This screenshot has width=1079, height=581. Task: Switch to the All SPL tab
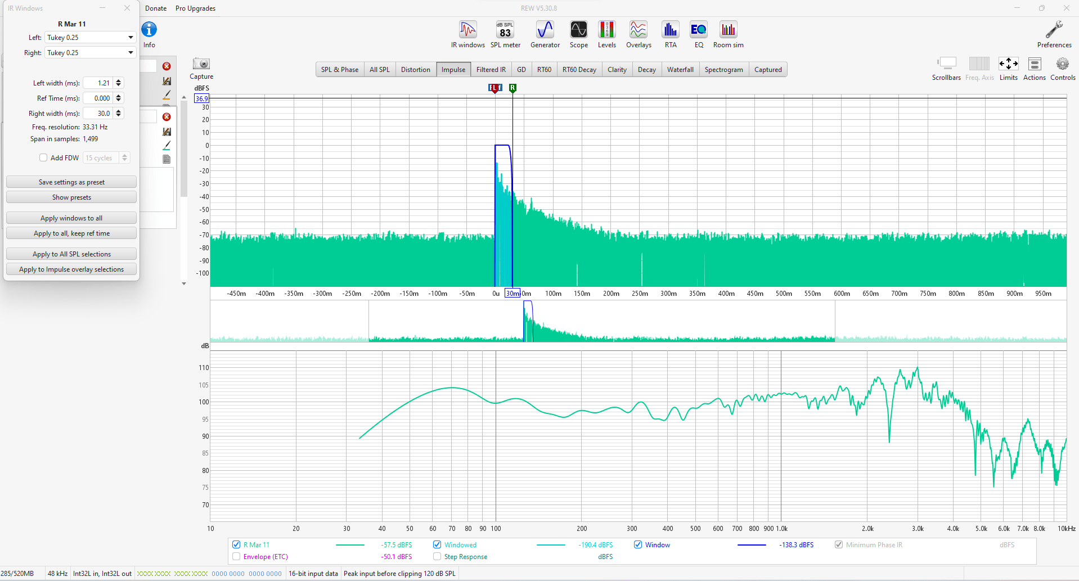[x=379, y=70]
